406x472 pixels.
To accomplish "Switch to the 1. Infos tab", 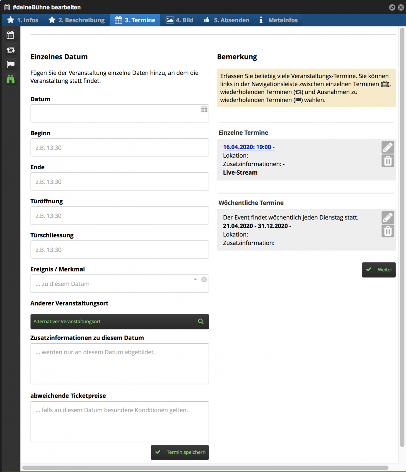I will coord(23,20).
